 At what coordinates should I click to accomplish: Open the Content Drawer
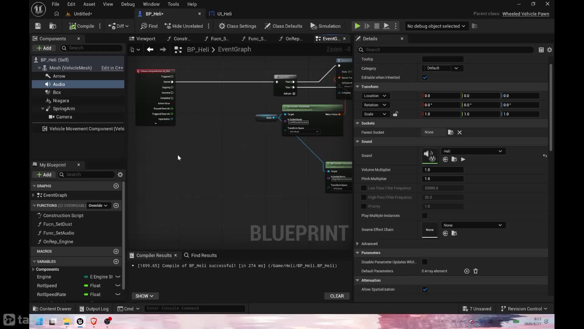point(52,309)
